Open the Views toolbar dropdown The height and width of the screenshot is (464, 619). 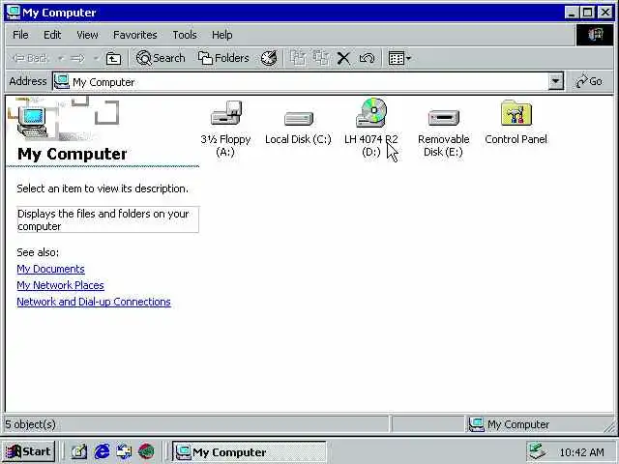click(x=399, y=58)
